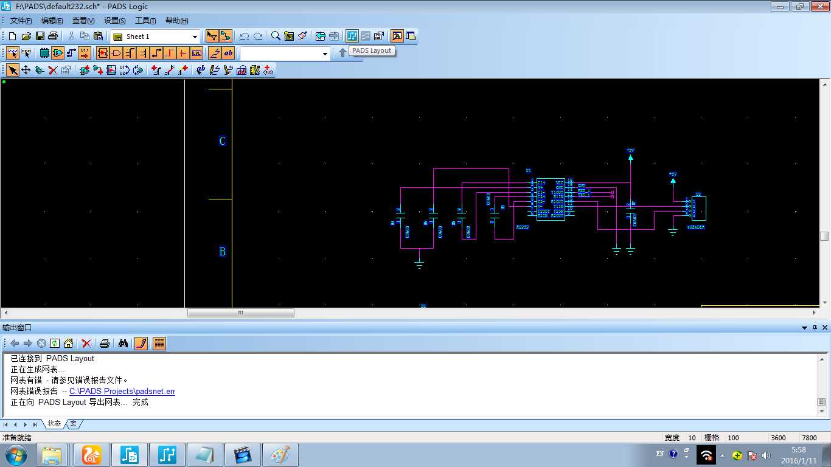Click the Duplicate tool icon

(x=40, y=70)
